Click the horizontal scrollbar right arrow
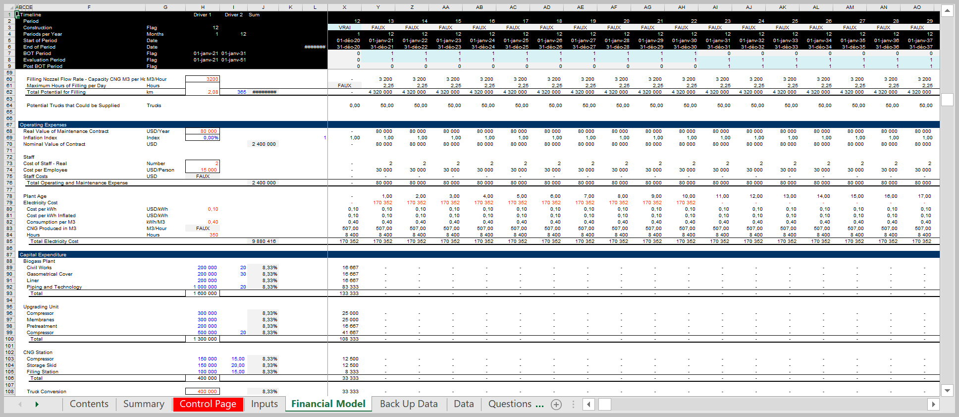 coord(933,405)
